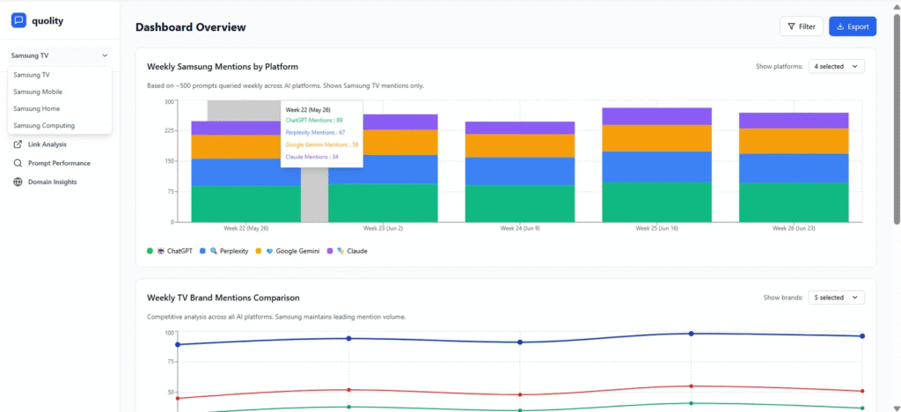Click the quolity chat-bubble logo icon

click(x=19, y=20)
